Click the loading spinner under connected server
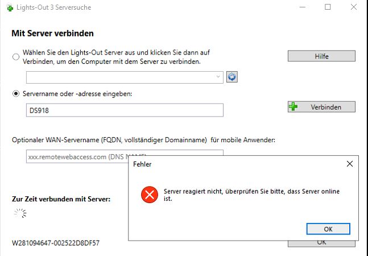The height and width of the screenshot is (256, 368). [x=20, y=213]
